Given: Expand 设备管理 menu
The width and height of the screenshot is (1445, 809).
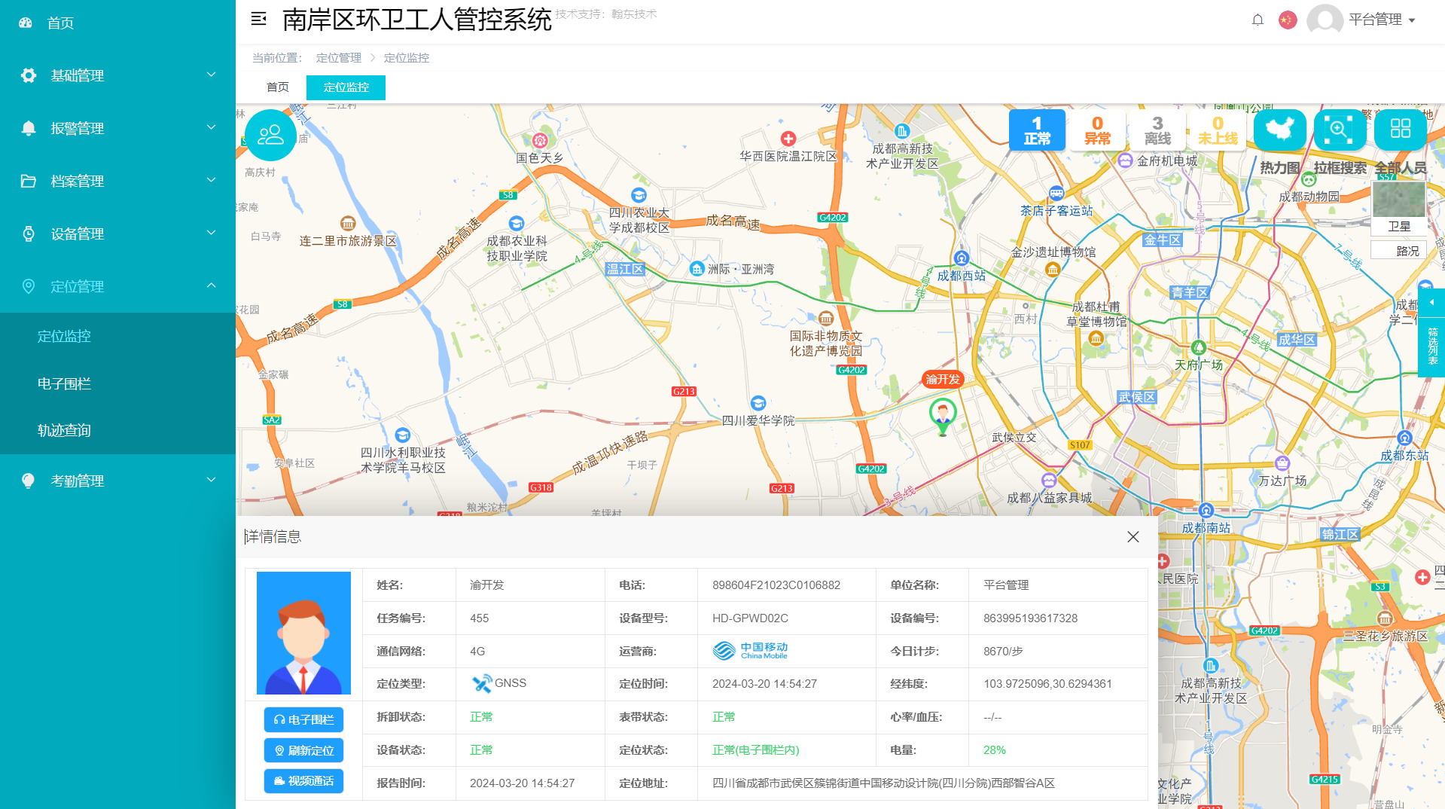Looking at the screenshot, I should (117, 234).
